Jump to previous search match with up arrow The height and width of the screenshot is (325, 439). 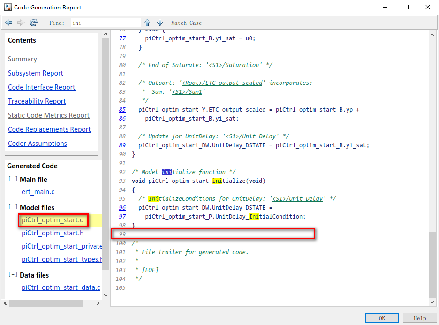(148, 23)
